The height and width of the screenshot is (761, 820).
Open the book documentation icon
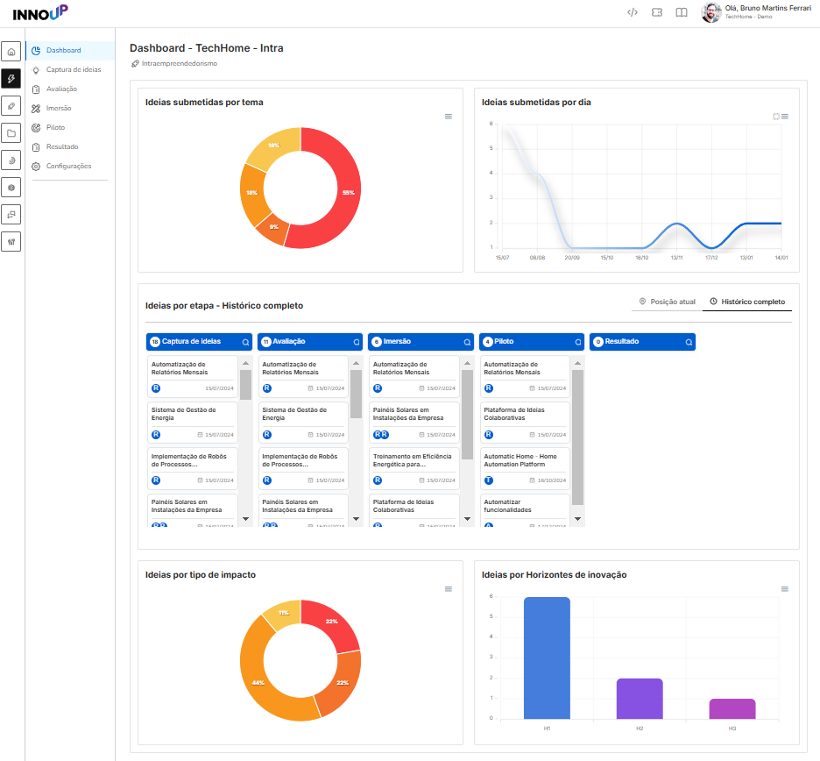[681, 12]
